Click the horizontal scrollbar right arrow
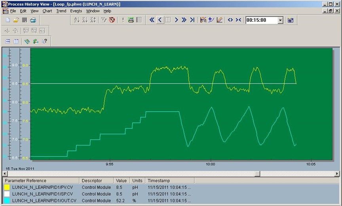Viewport: 342px width, 206px height. (337, 174)
